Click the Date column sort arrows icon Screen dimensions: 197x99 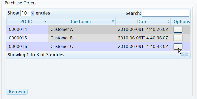tap(168, 22)
